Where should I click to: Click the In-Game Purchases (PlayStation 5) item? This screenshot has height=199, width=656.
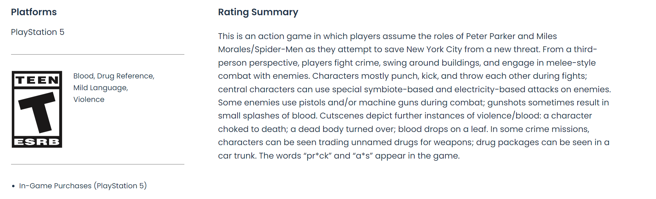83,186
